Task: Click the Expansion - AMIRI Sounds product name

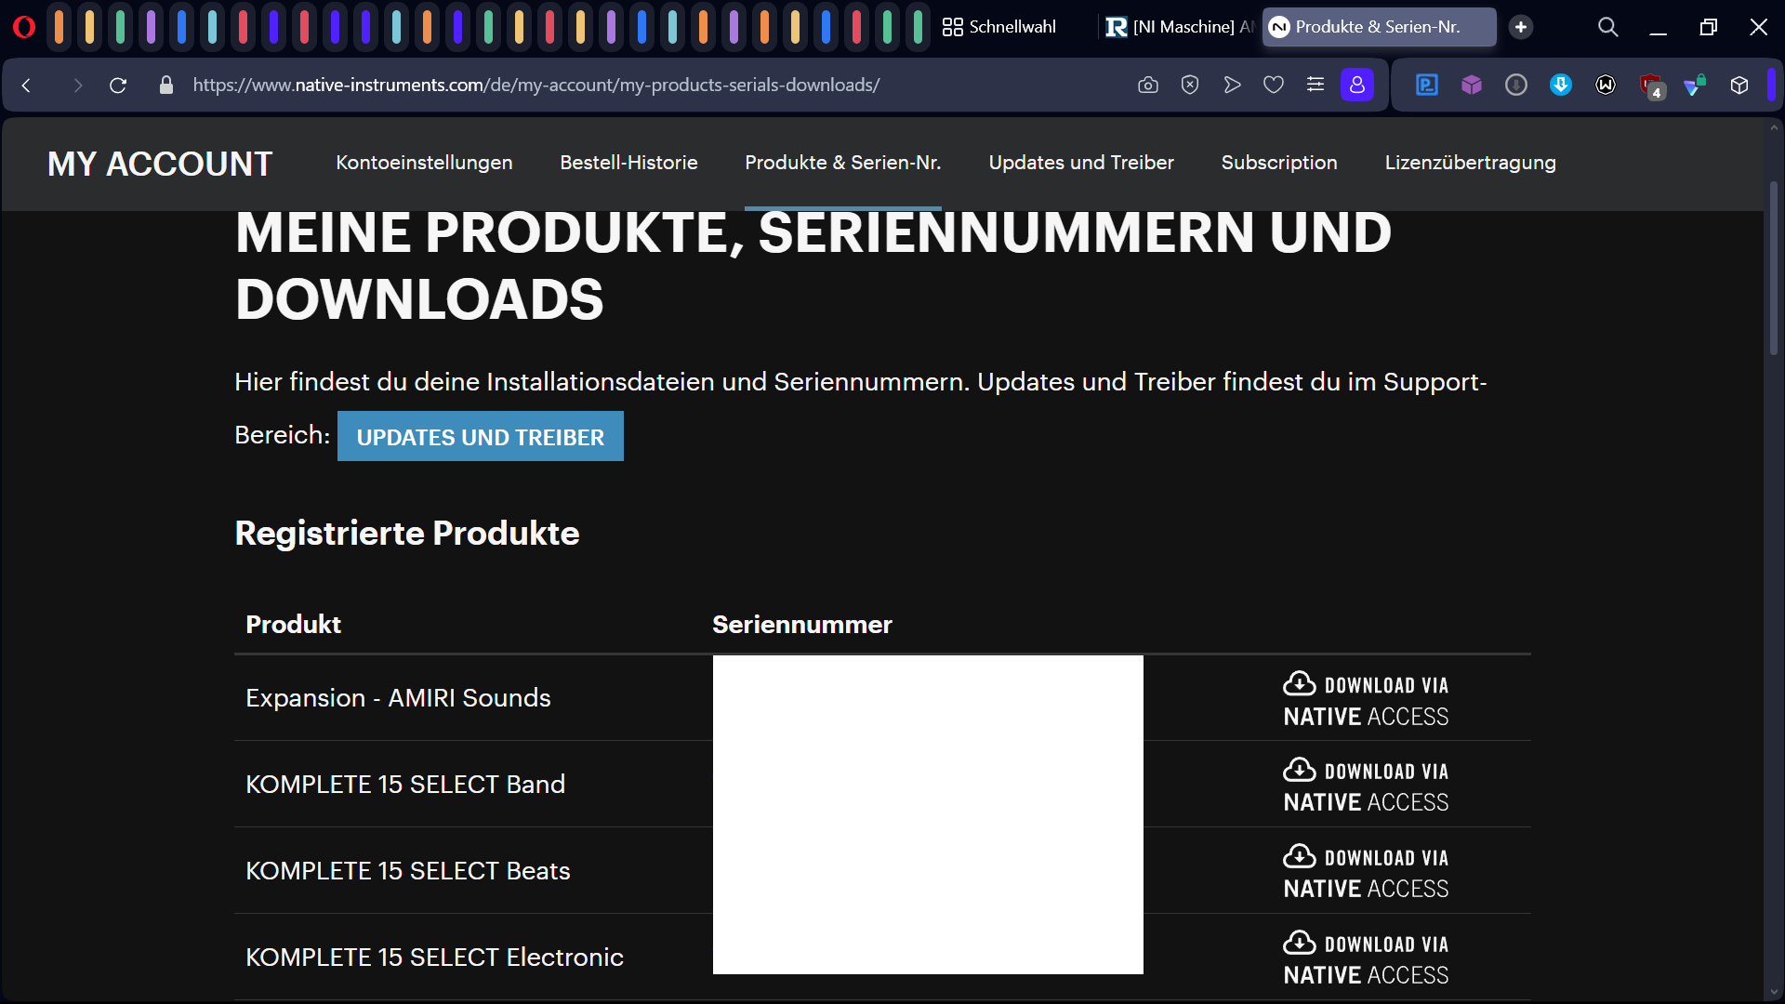Action: [398, 698]
